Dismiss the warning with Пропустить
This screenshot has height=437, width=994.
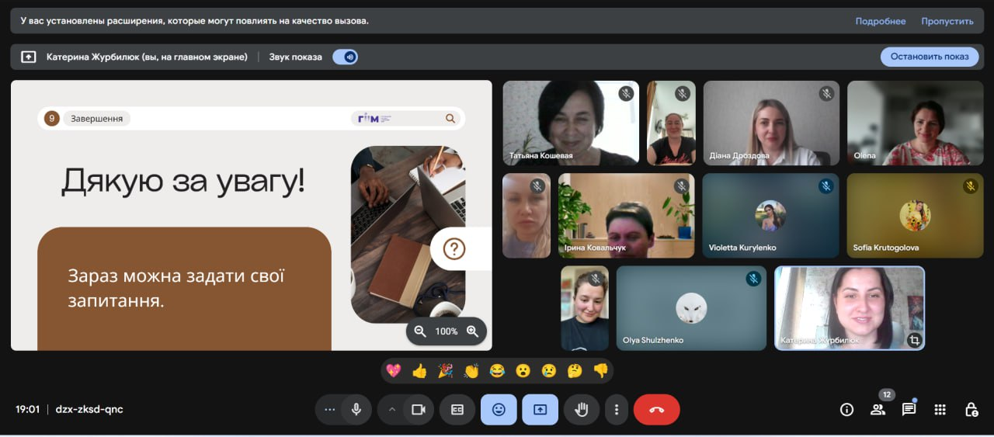pyautogui.click(x=947, y=21)
